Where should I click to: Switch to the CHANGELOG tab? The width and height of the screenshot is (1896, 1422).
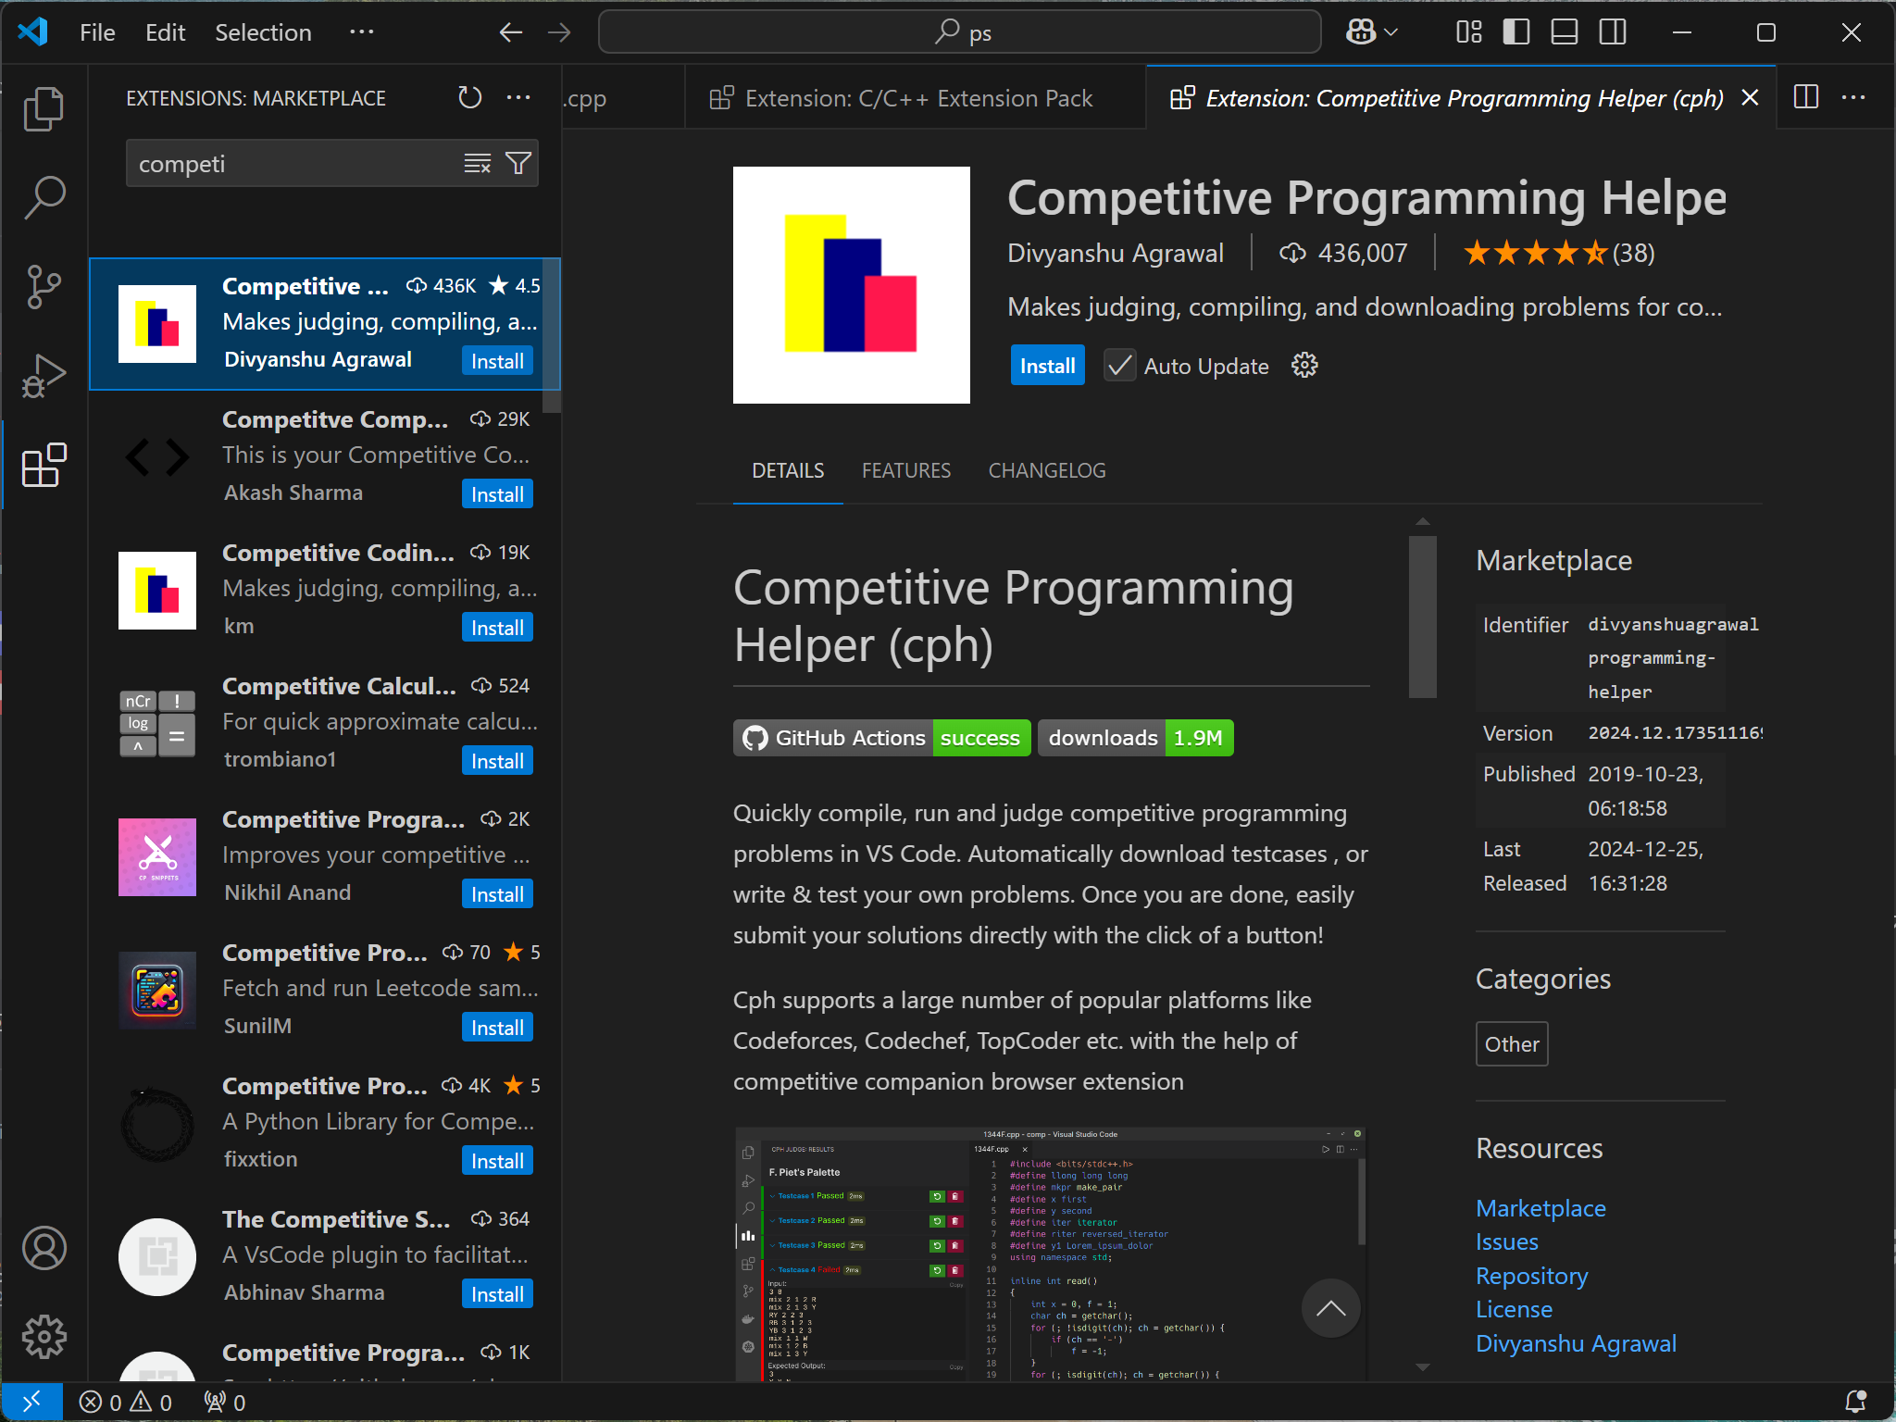coord(1047,470)
